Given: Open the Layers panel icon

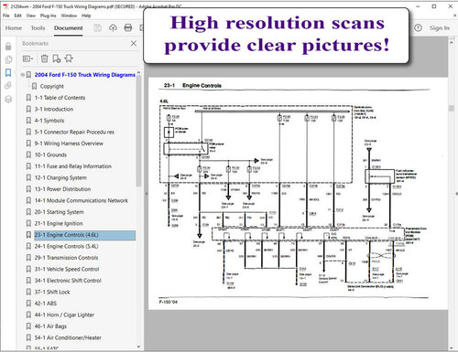Looking at the screenshot, I should [x=8, y=99].
